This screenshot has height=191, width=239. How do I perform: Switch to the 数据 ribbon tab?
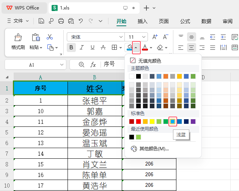(206, 21)
